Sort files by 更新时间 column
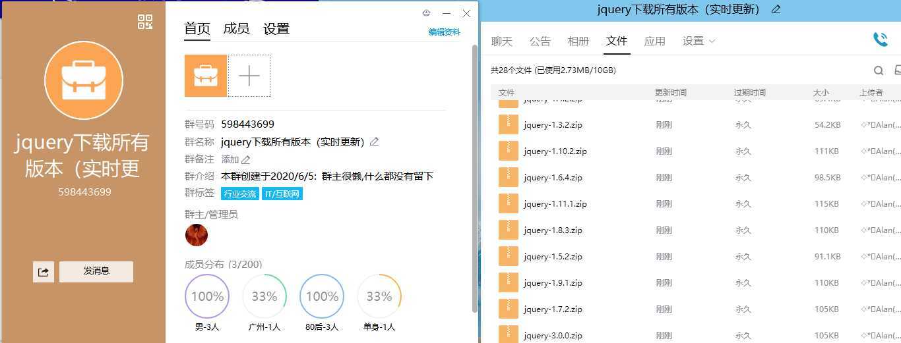Screen dimensions: 901x343 671,93
